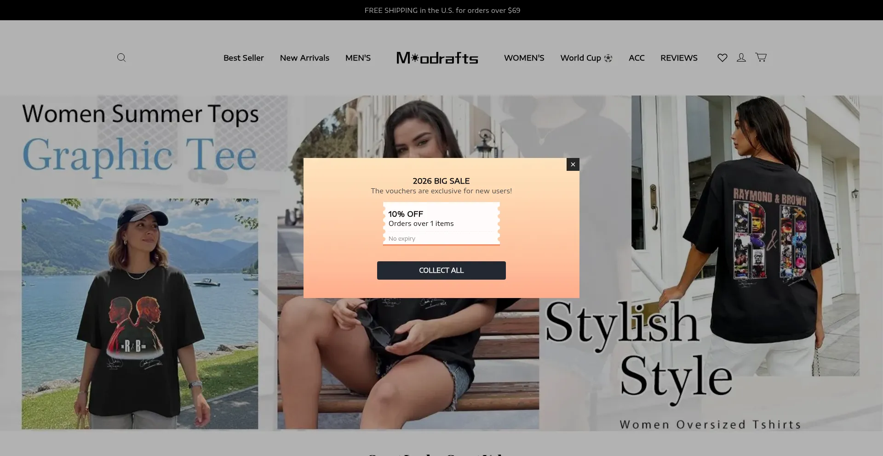Click the soccer ball icon beside World Cup

point(608,58)
